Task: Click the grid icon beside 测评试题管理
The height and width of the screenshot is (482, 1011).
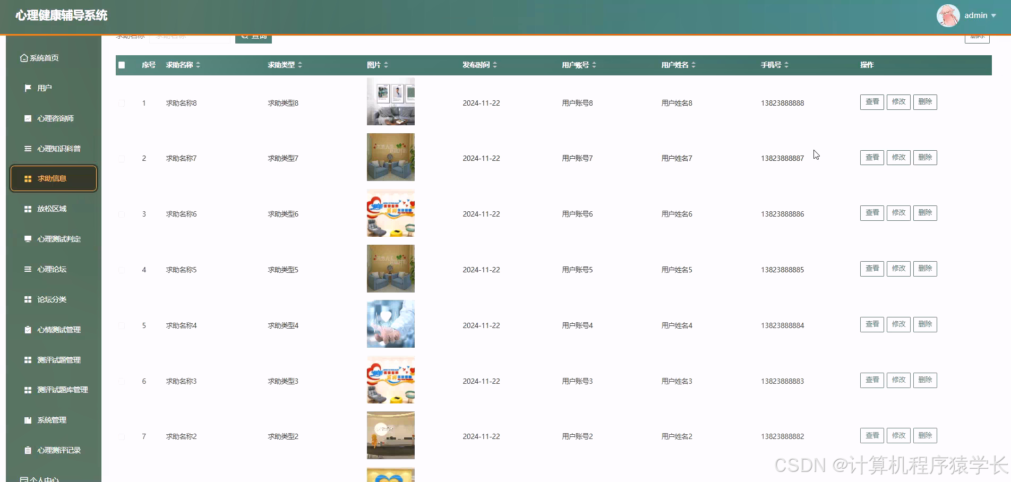Action: [28, 360]
